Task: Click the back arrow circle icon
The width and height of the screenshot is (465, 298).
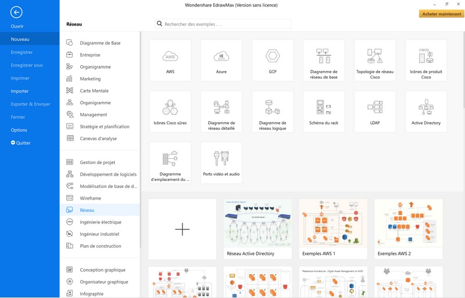Action: click(16, 12)
